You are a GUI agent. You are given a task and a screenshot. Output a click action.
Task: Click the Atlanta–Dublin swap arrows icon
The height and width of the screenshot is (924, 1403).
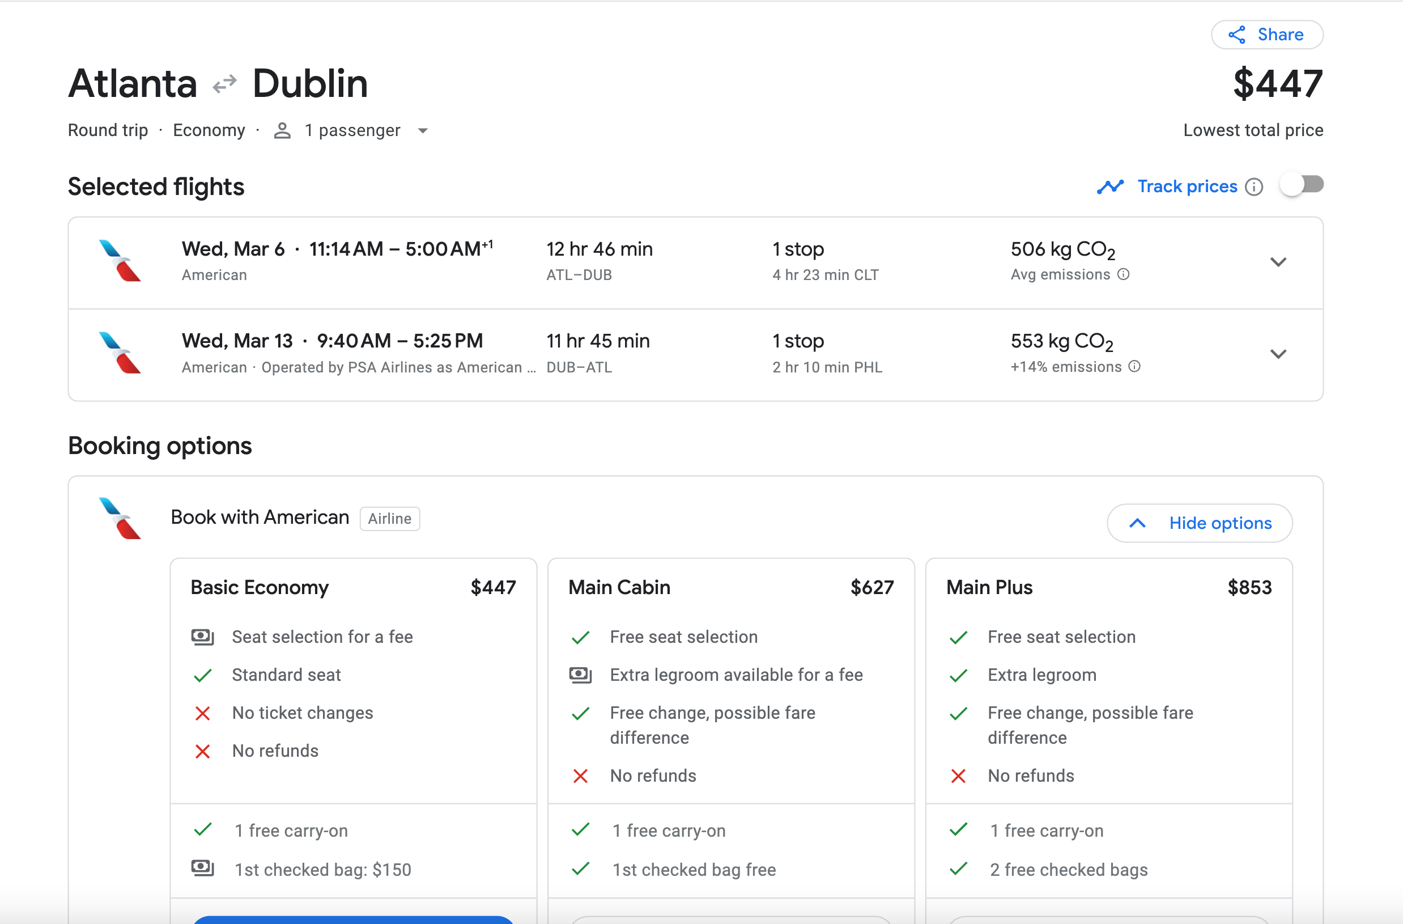point(224,84)
